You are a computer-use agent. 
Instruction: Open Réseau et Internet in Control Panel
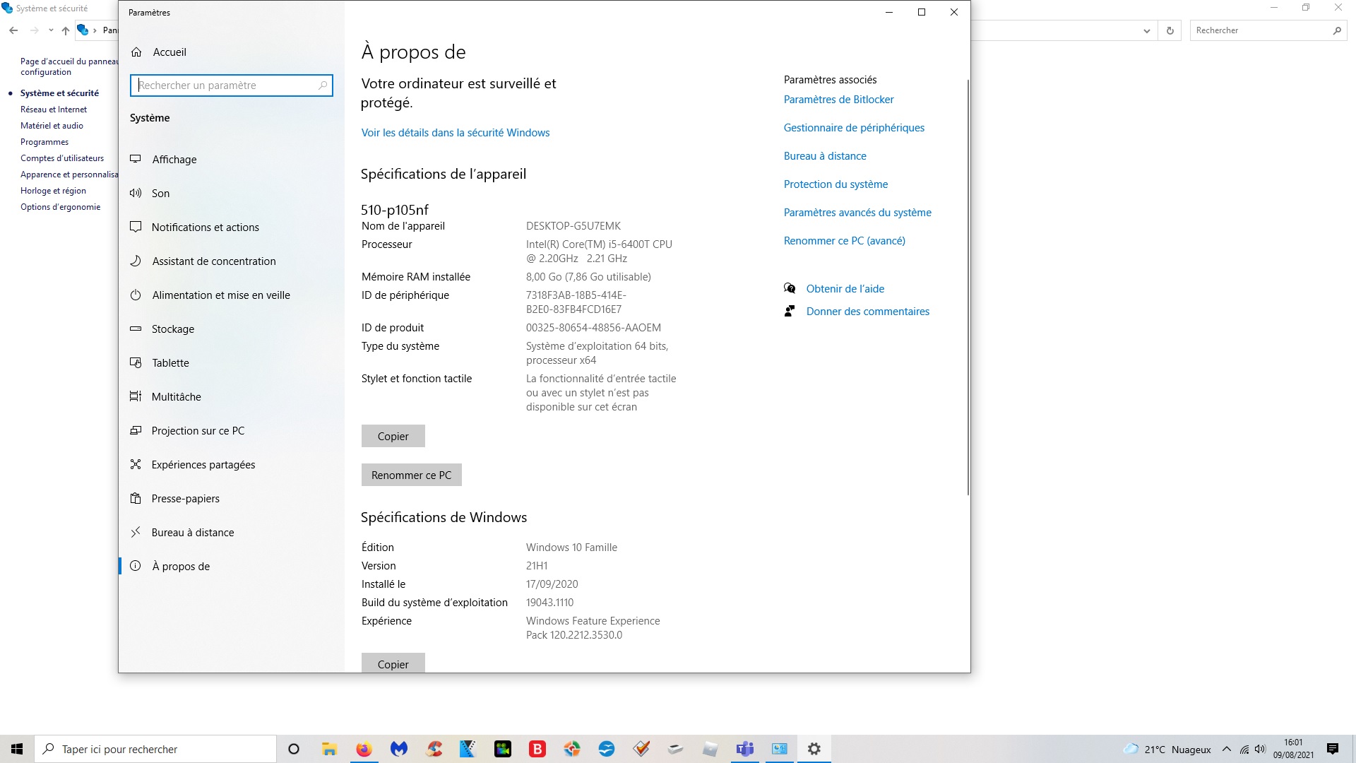click(x=54, y=110)
